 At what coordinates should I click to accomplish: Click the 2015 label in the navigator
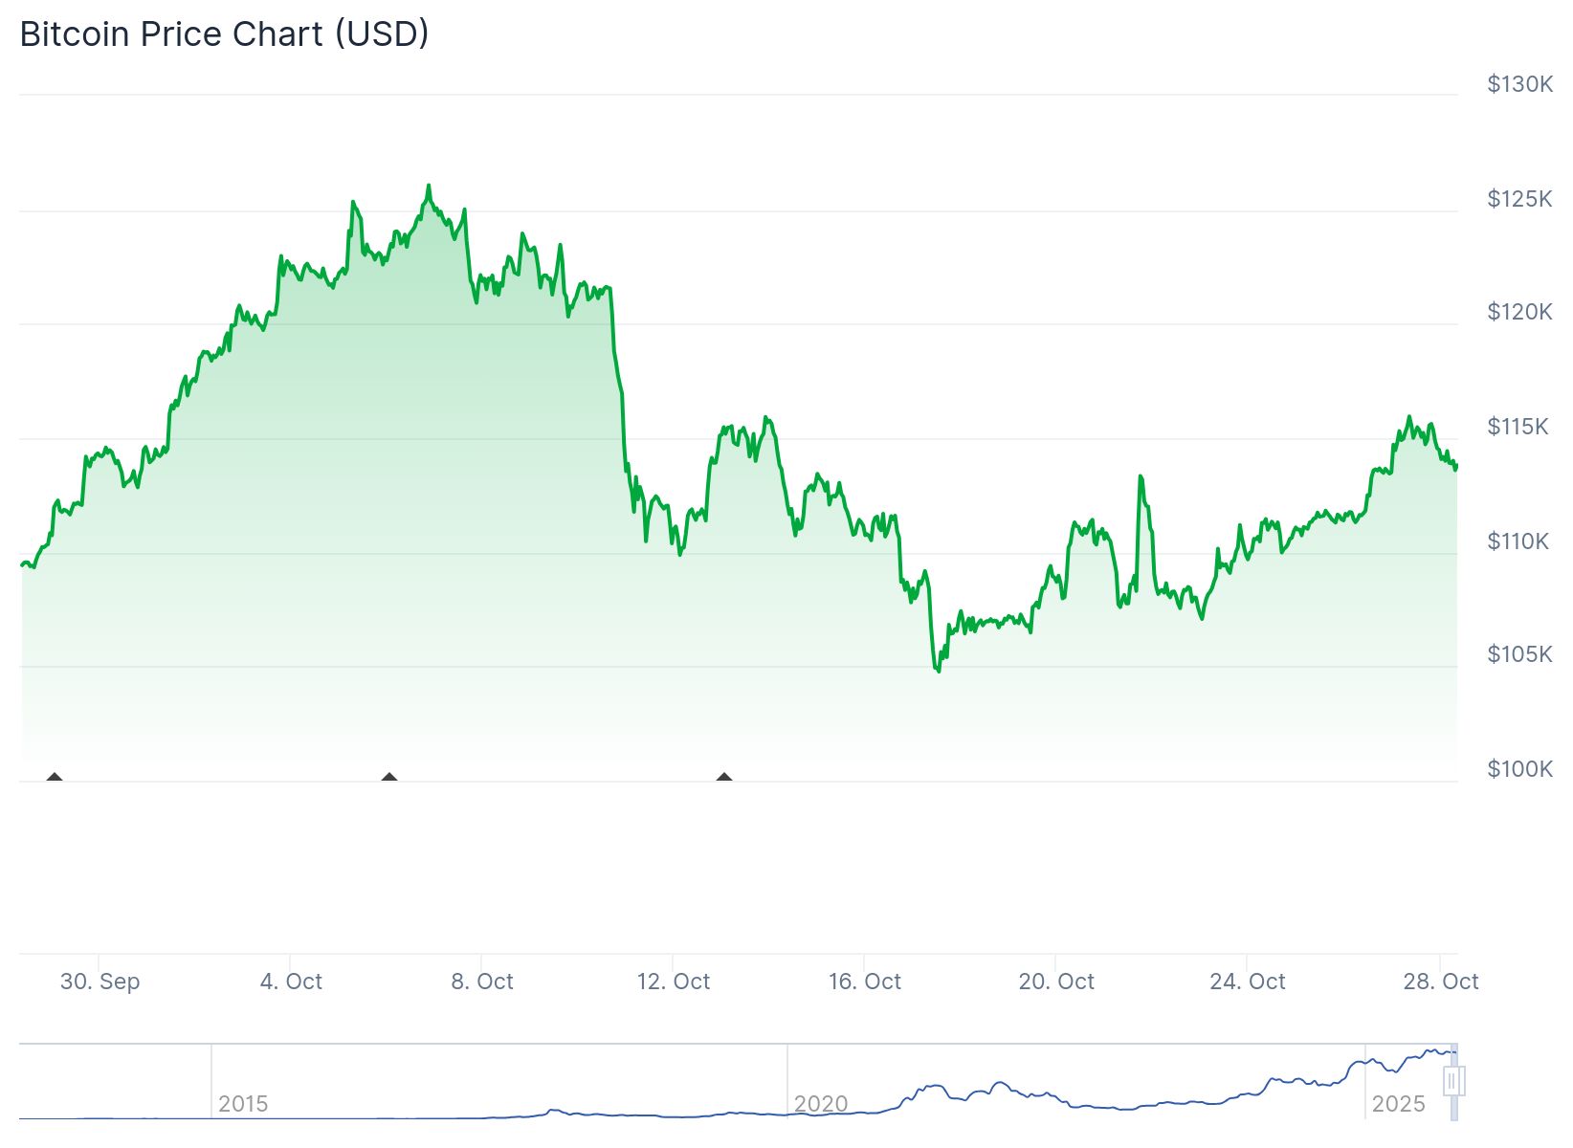[x=243, y=1104]
